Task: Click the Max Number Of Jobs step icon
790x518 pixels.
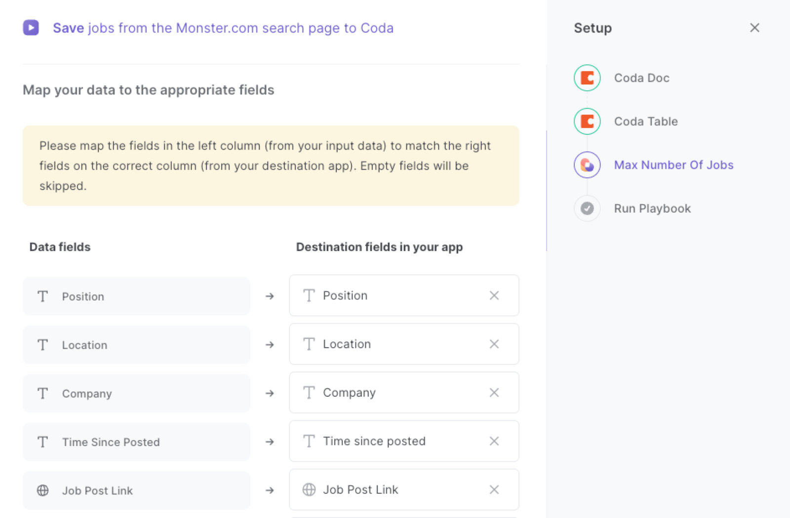Action: click(587, 165)
